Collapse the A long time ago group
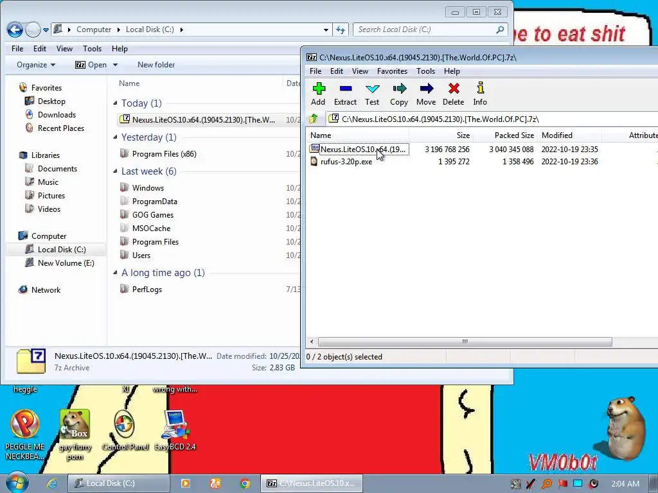This screenshot has height=493, width=658. (x=116, y=272)
